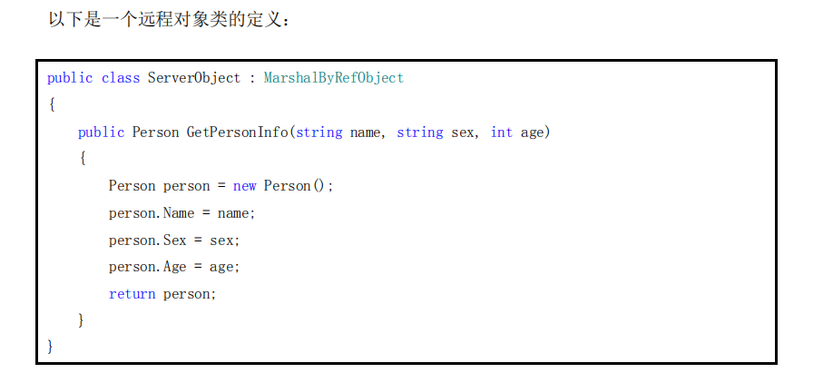This screenshot has width=833, height=373.
Task: Place cursor on the person.Sex assignment line
Action: tap(174, 240)
